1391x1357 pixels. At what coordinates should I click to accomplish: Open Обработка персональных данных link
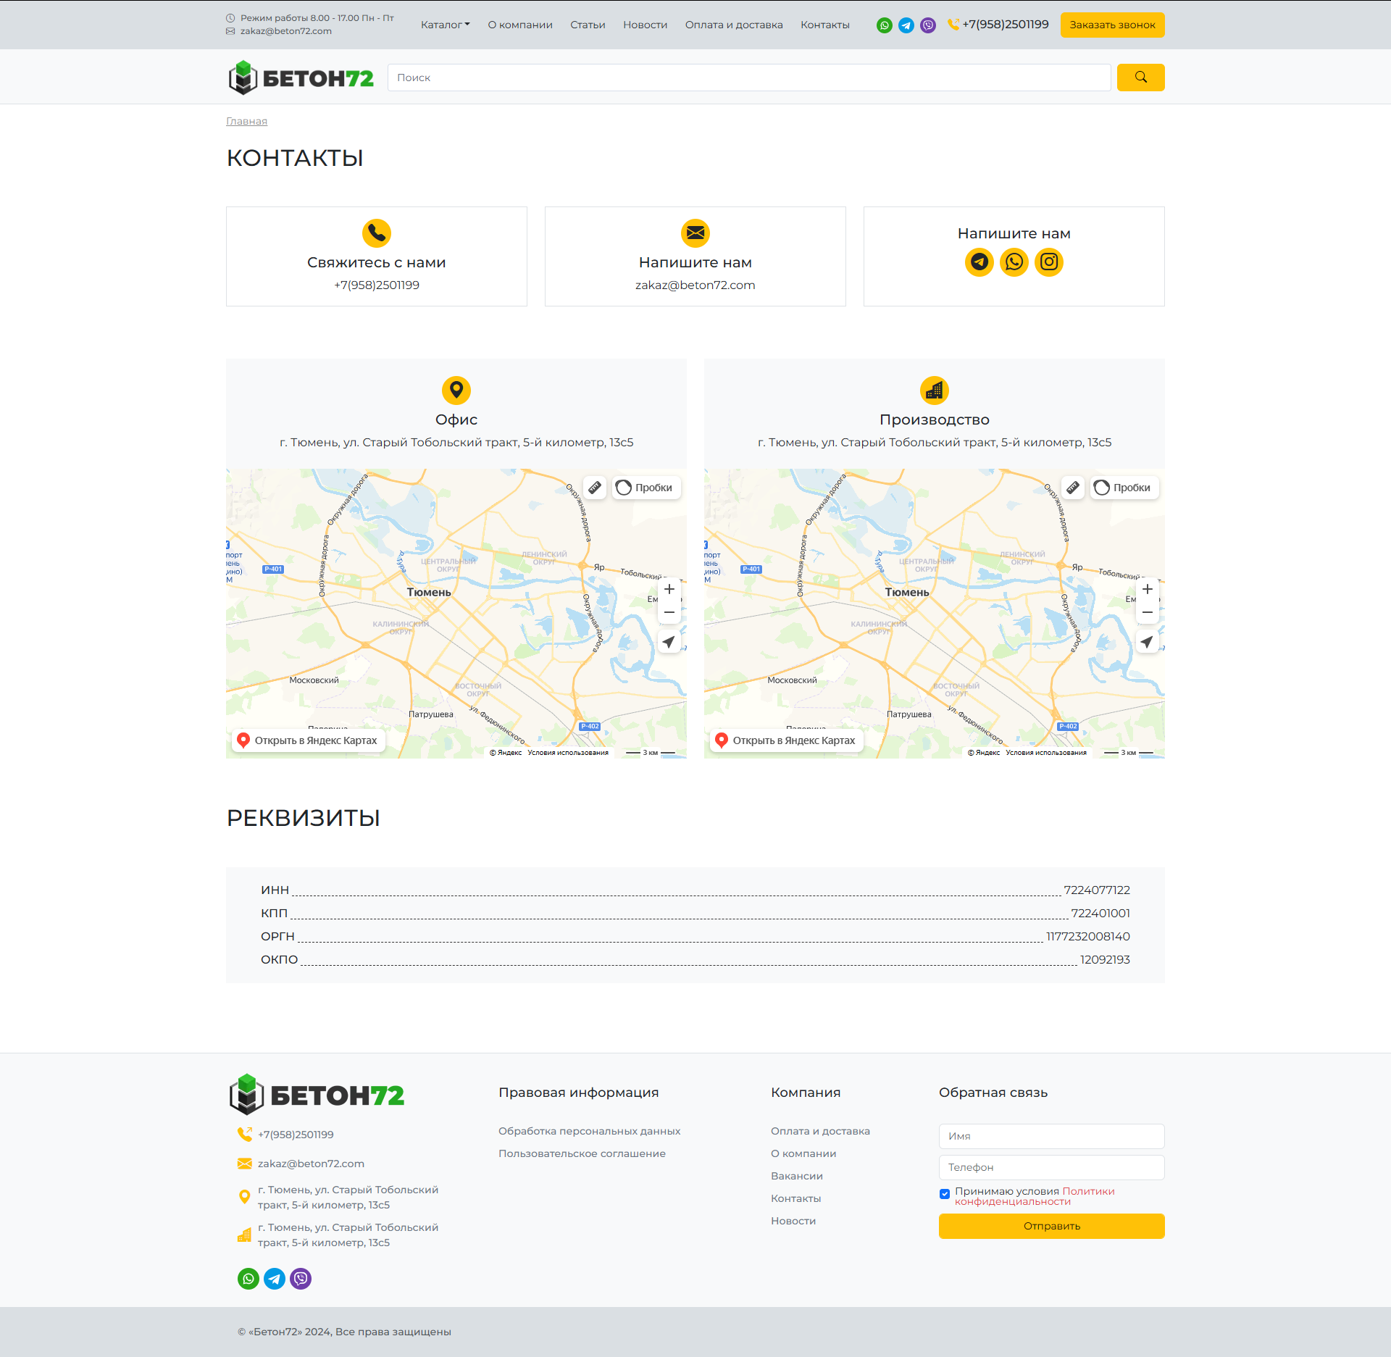click(x=589, y=1131)
